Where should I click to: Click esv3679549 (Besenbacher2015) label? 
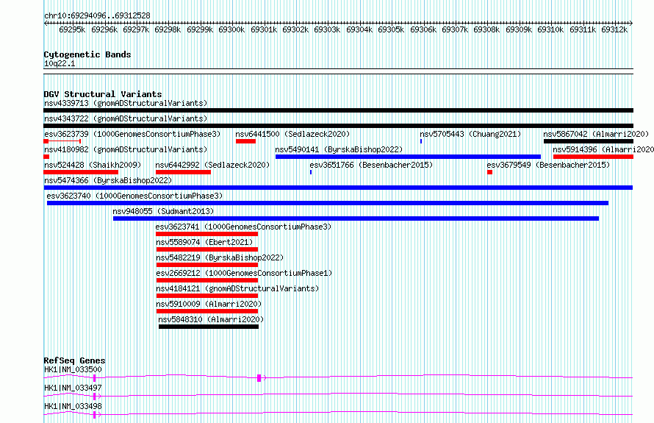click(x=548, y=165)
